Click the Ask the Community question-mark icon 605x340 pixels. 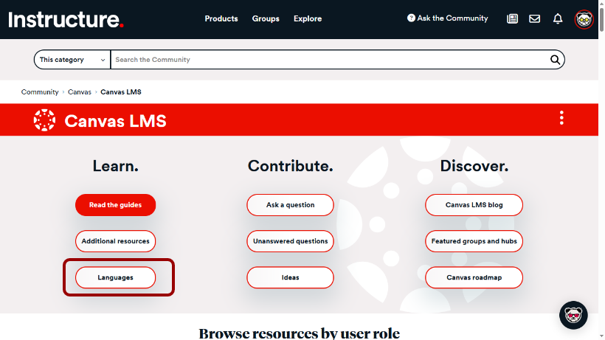pyautogui.click(x=411, y=18)
